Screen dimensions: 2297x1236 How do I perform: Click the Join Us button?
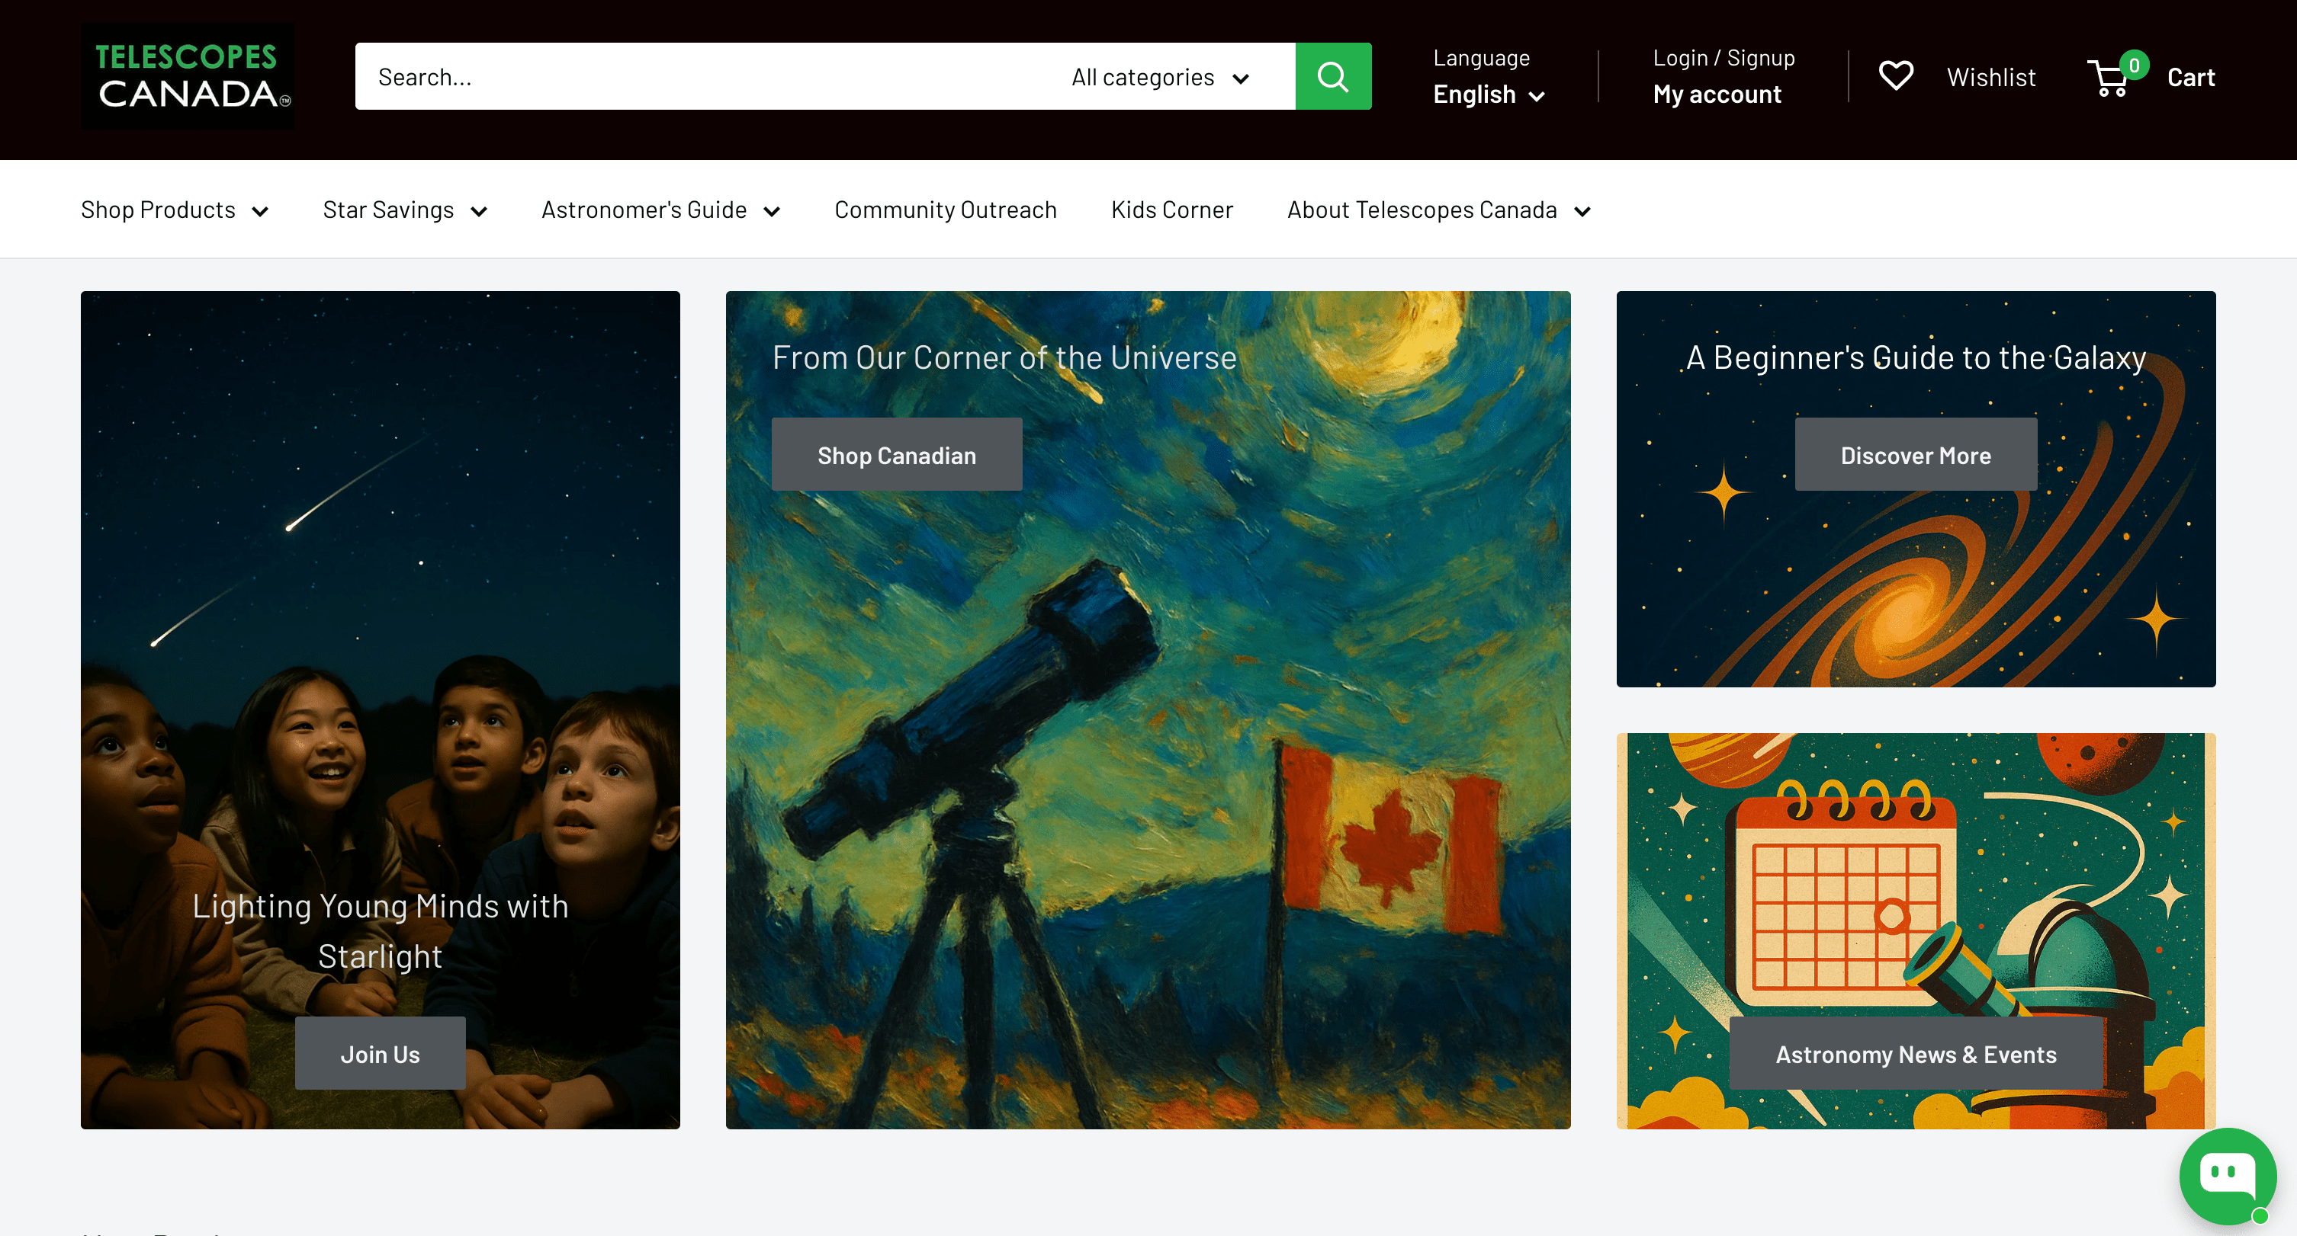[380, 1054]
